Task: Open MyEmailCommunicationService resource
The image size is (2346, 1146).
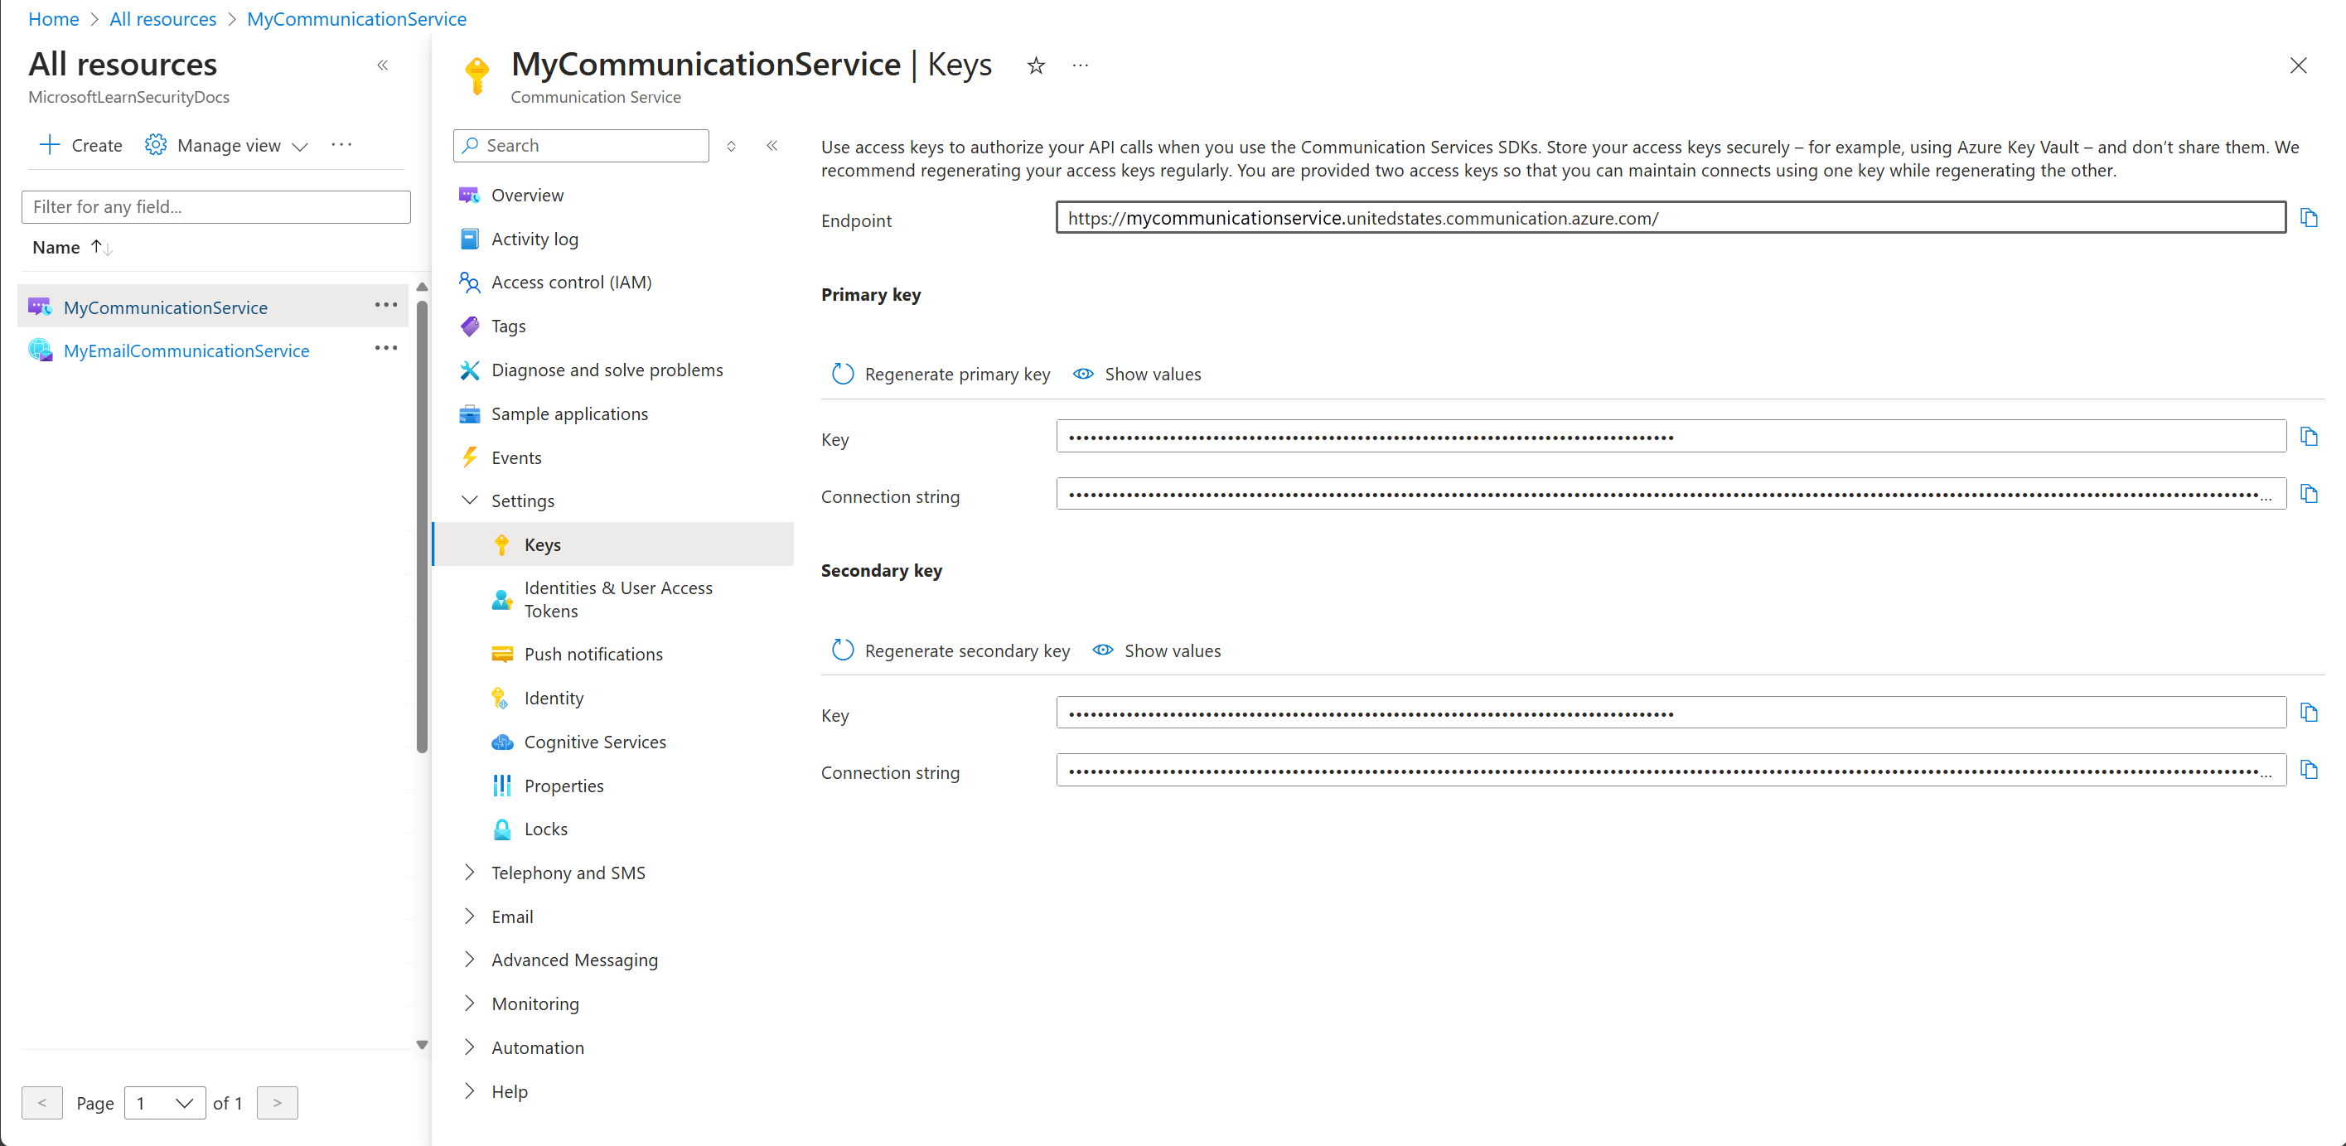Action: pos(186,351)
